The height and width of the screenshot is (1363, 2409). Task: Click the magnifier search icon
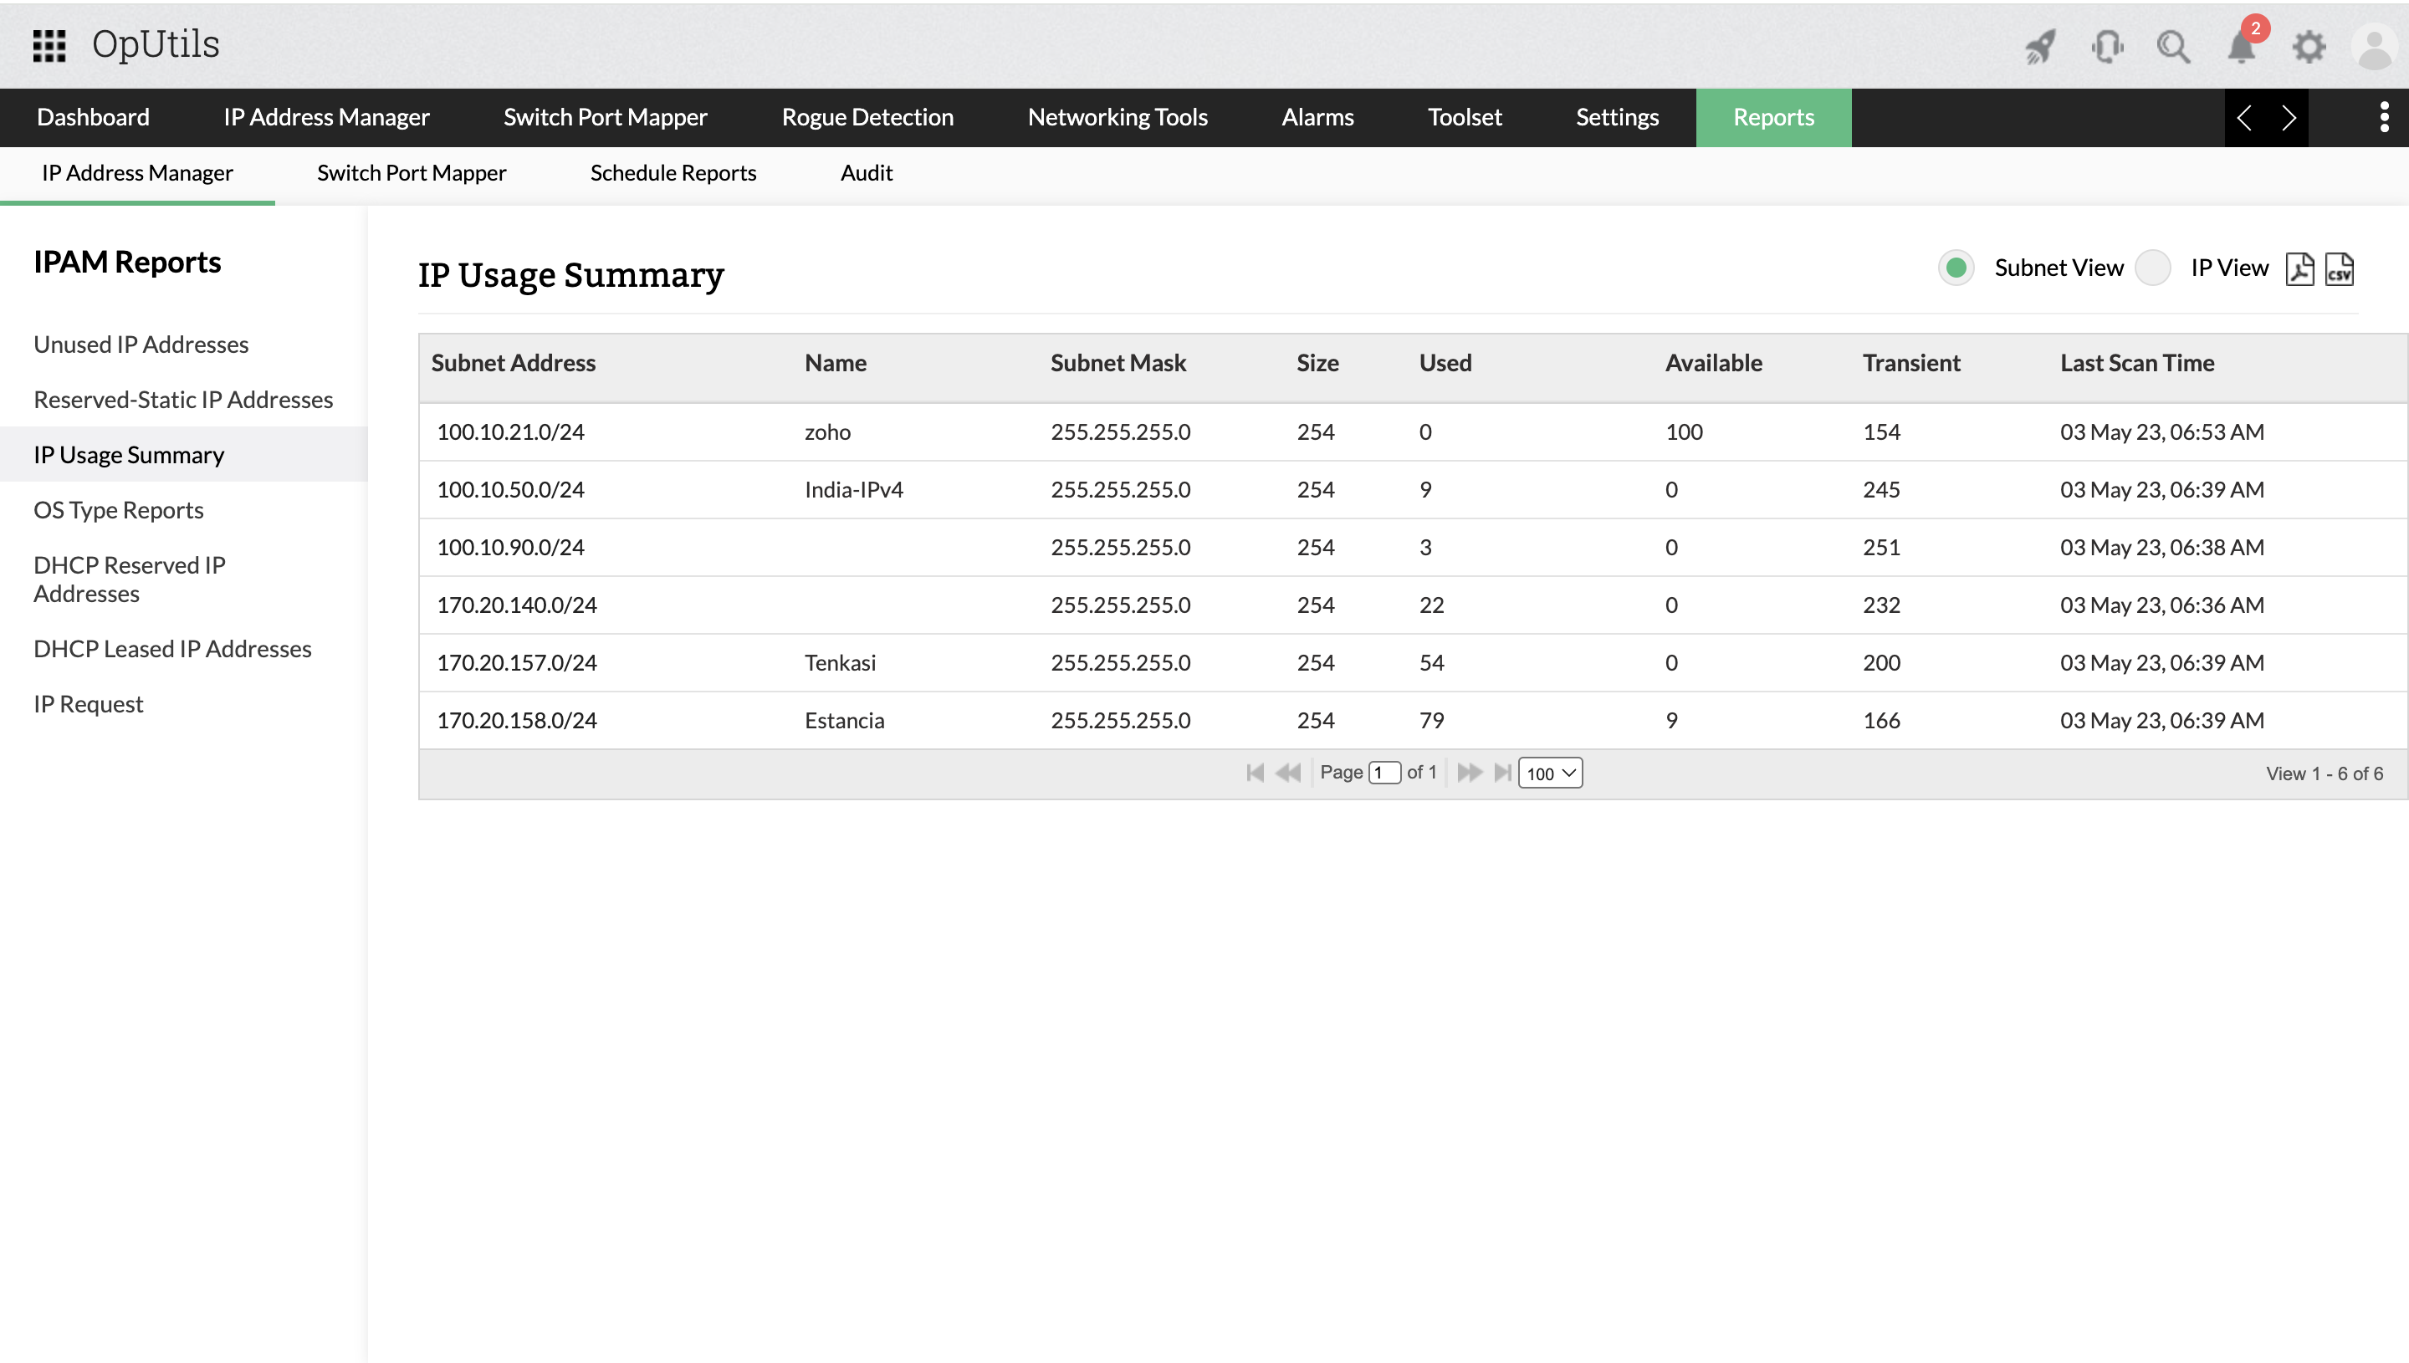[2173, 46]
